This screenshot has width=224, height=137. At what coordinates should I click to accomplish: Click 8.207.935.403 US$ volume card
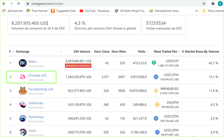coord(38,25)
